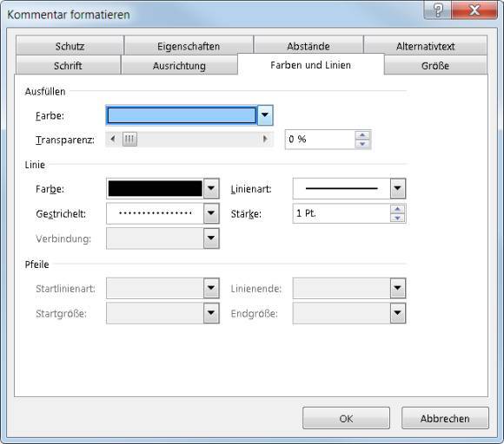Decrease line Stärke with down spinner
The image size is (504, 444).
pos(398,218)
